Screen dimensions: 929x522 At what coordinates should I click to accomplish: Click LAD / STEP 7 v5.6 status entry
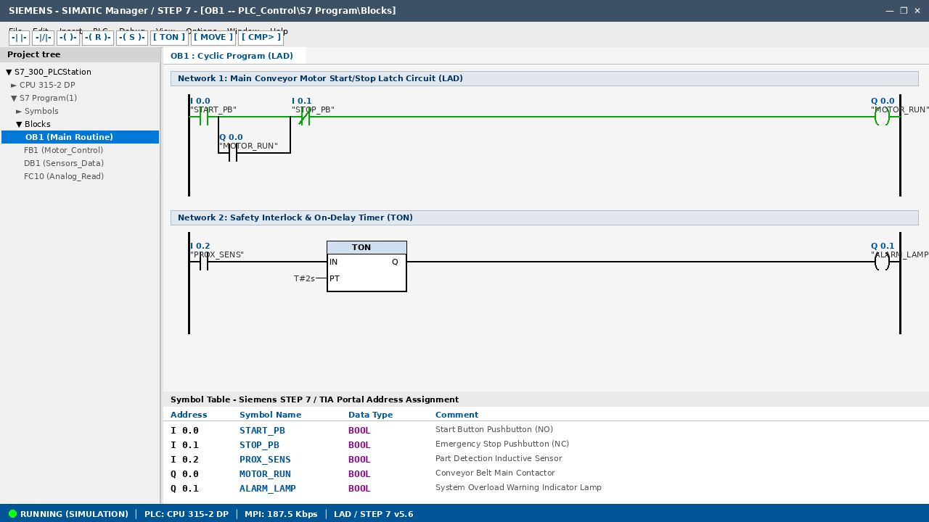[x=374, y=514]
